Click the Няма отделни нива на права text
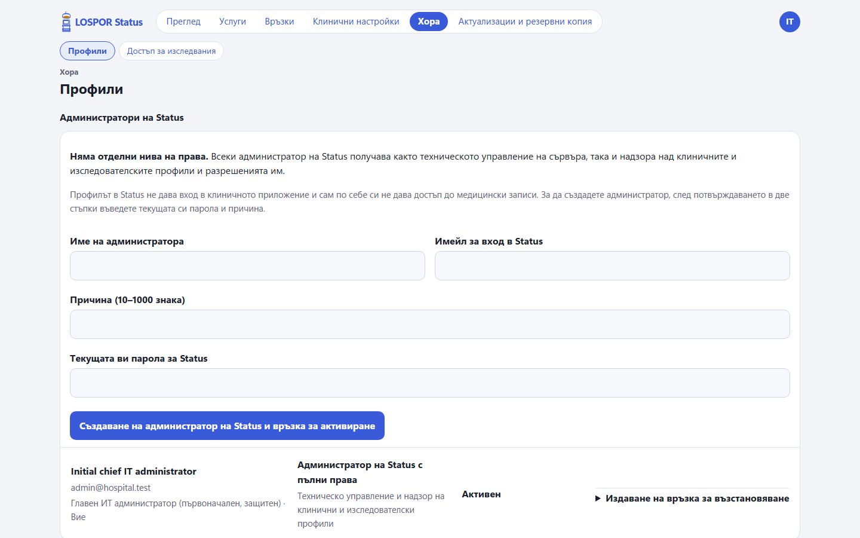This screenshot has height=538, width=860. point(139,157)
